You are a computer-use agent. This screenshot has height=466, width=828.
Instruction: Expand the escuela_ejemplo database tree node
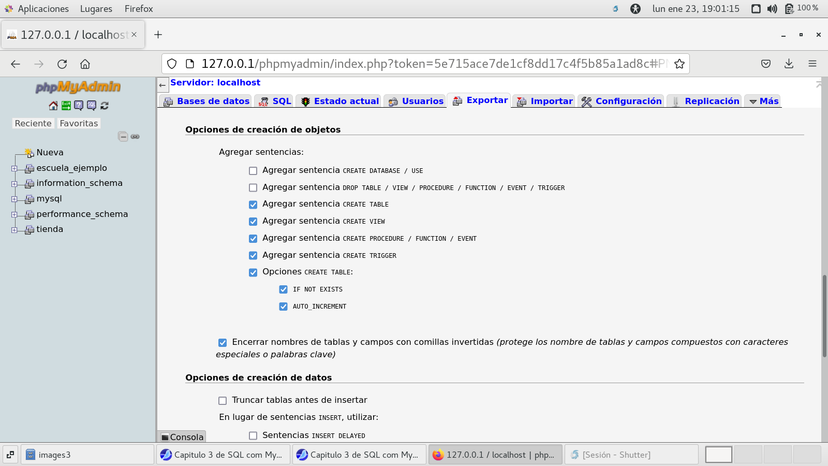tap(14, 169)
